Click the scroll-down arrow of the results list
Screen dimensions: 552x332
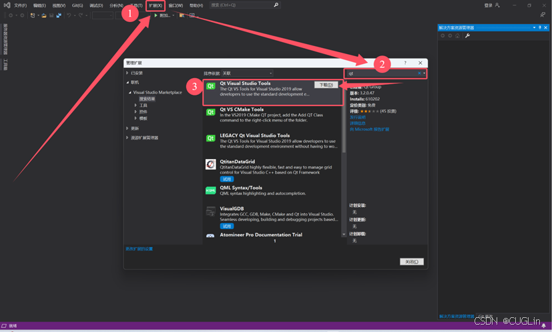pyautogui.click(x=344, y=234)
